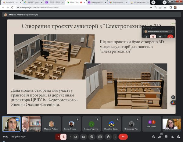Toggle the camera in the call bar
Image resolution: width=183 pixels, height=142 pixels.
[x=75, y=137]
